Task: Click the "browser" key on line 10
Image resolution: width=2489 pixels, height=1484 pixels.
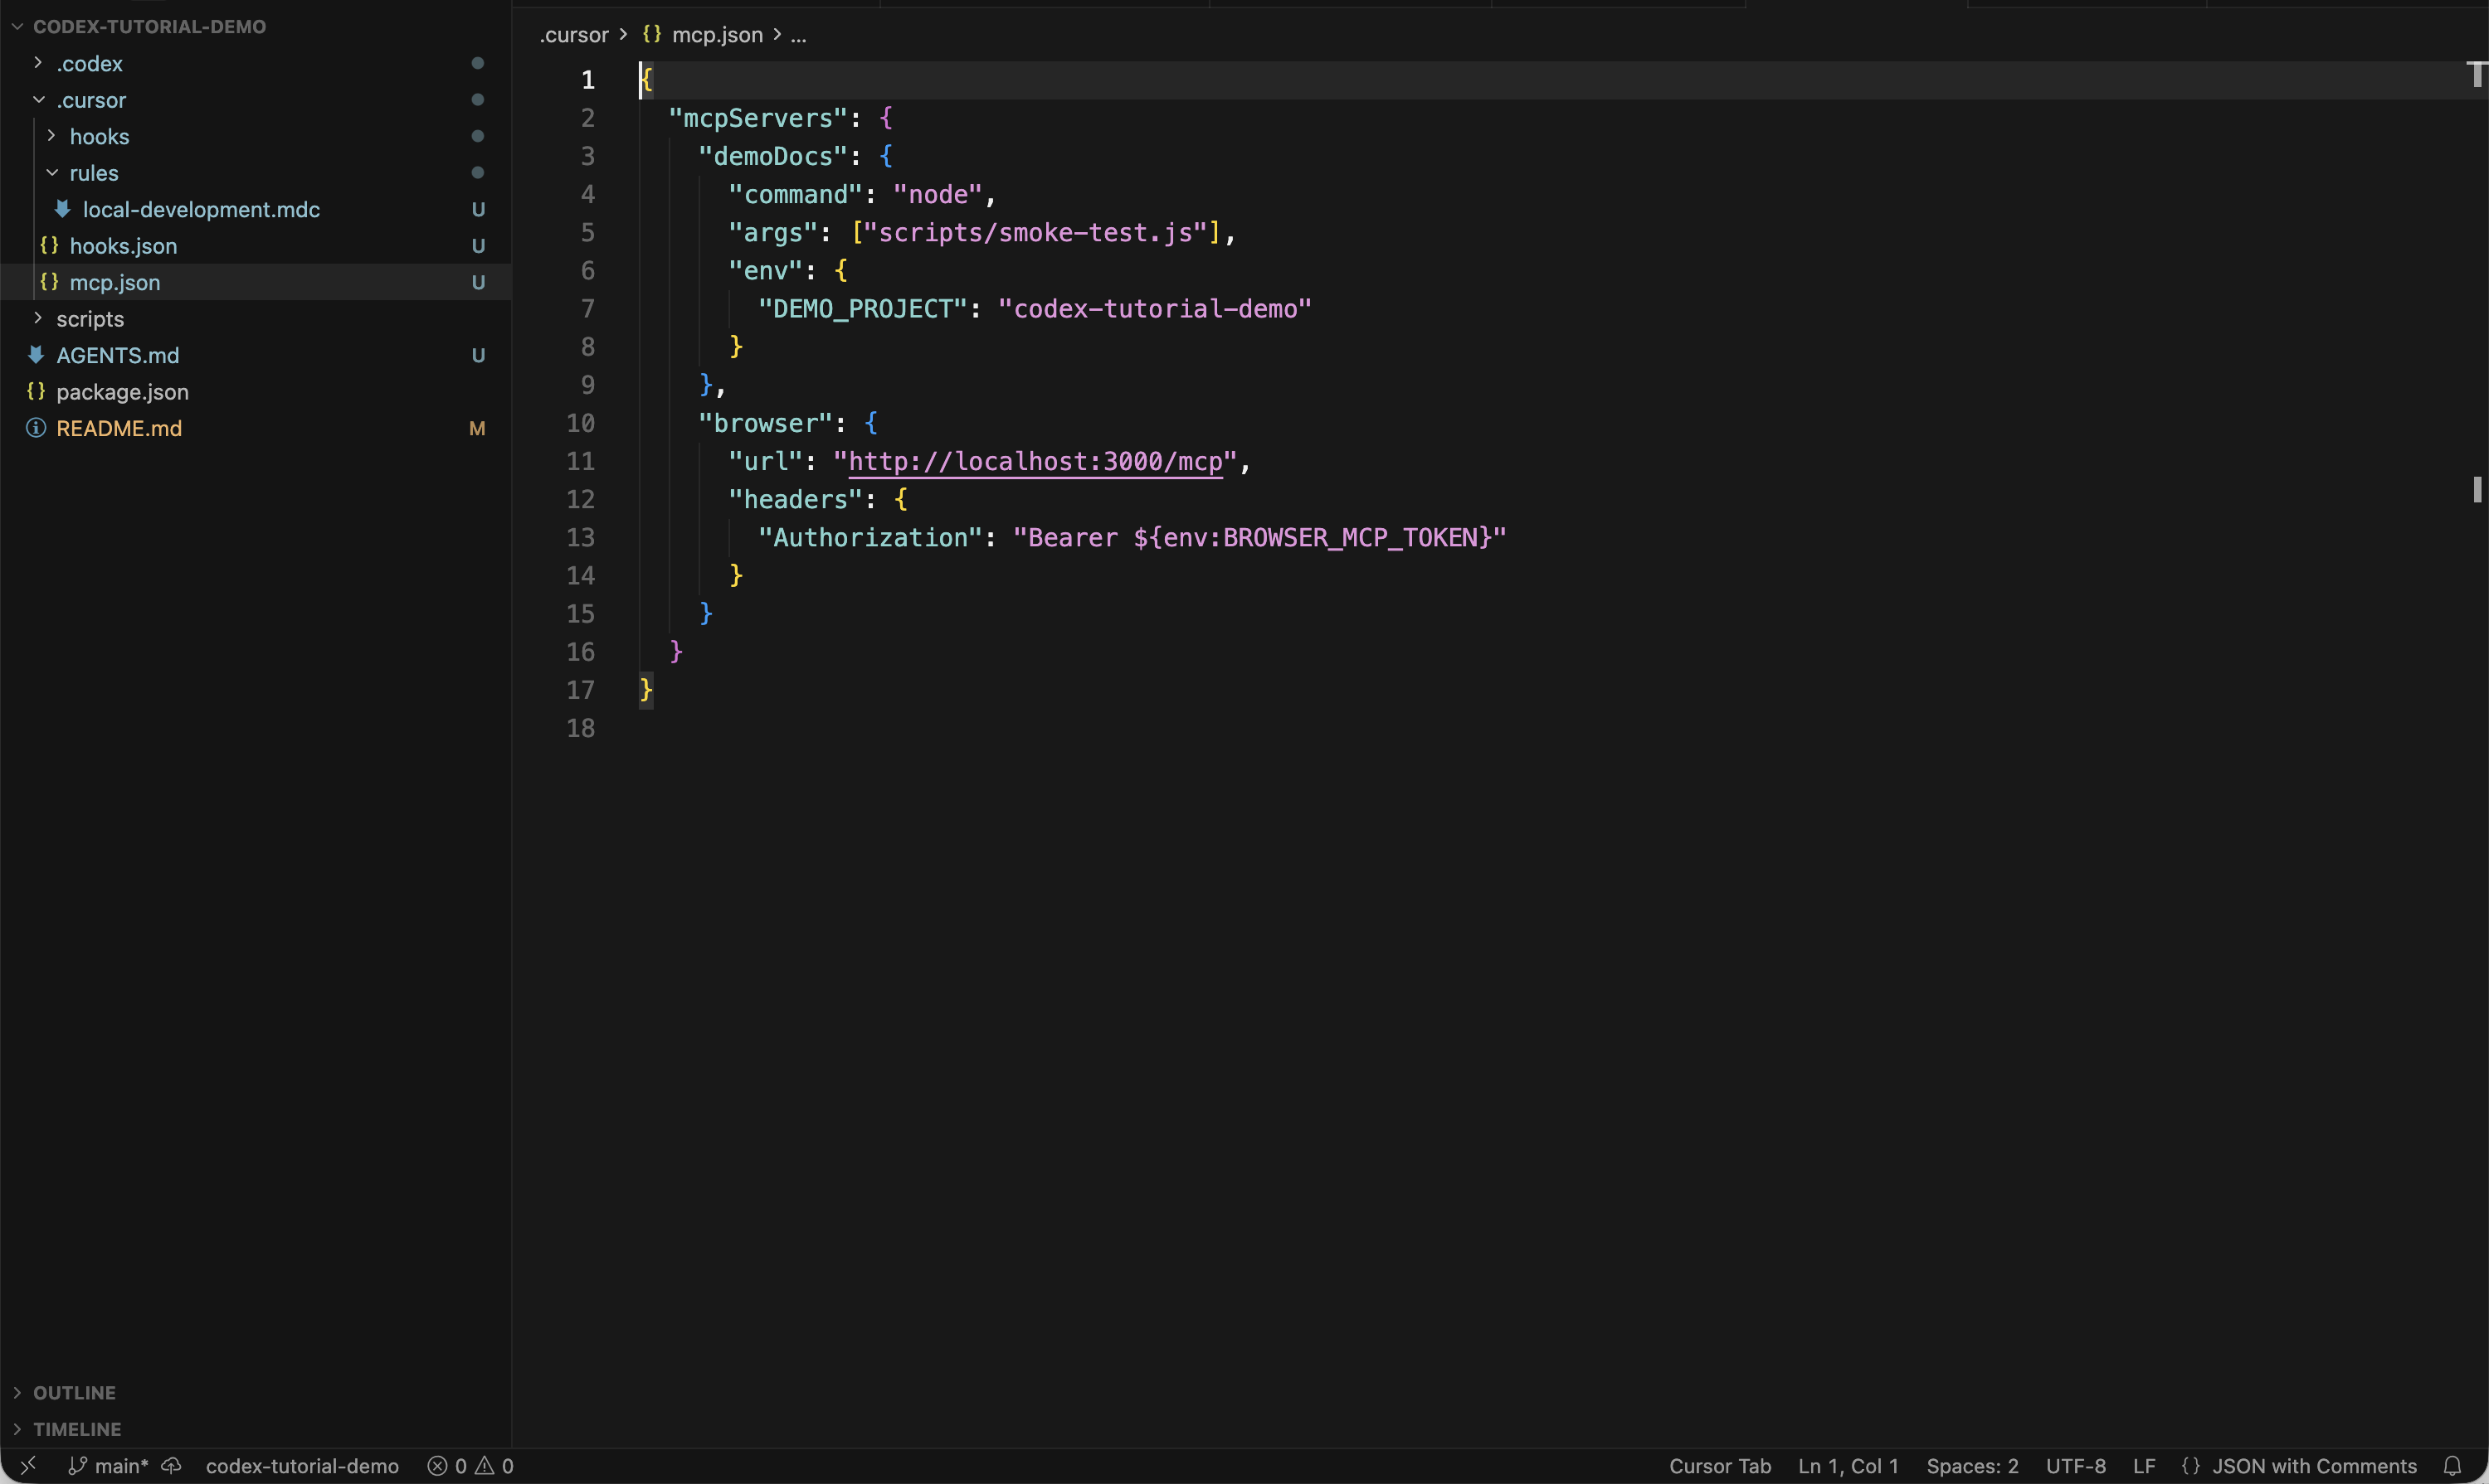Action: pos(765,423)
